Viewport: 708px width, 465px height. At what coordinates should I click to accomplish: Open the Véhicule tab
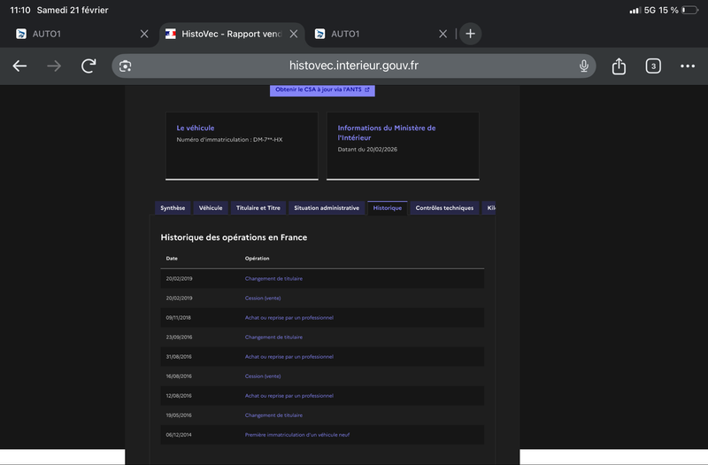tap(211, 208)
